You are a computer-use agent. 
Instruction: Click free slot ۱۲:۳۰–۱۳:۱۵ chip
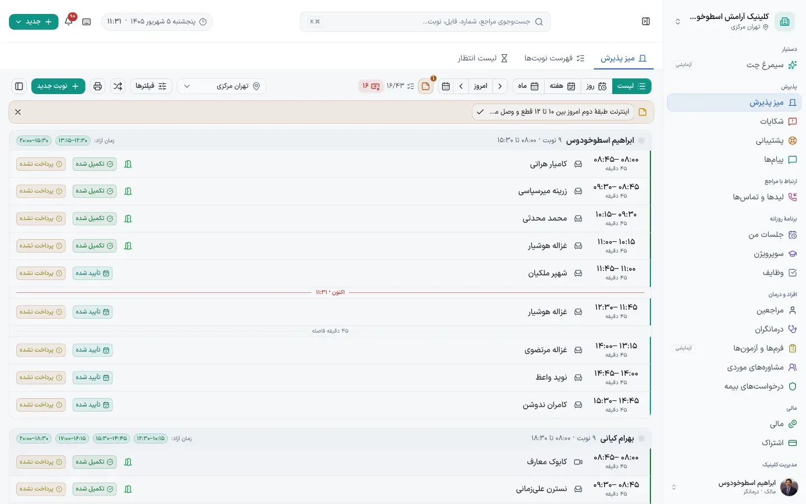[73, 141]
